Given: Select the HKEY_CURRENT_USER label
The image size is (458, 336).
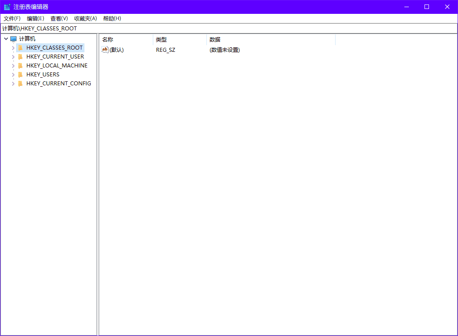Looking at the screenshot, I should click(x=55, y=57).
